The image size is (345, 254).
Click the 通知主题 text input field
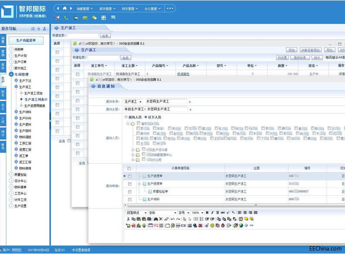click(x=156, y=109)
